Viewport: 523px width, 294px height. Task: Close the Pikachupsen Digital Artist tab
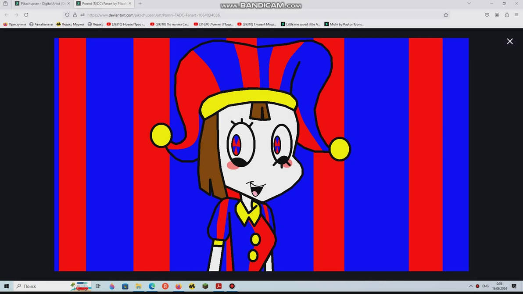69,4
